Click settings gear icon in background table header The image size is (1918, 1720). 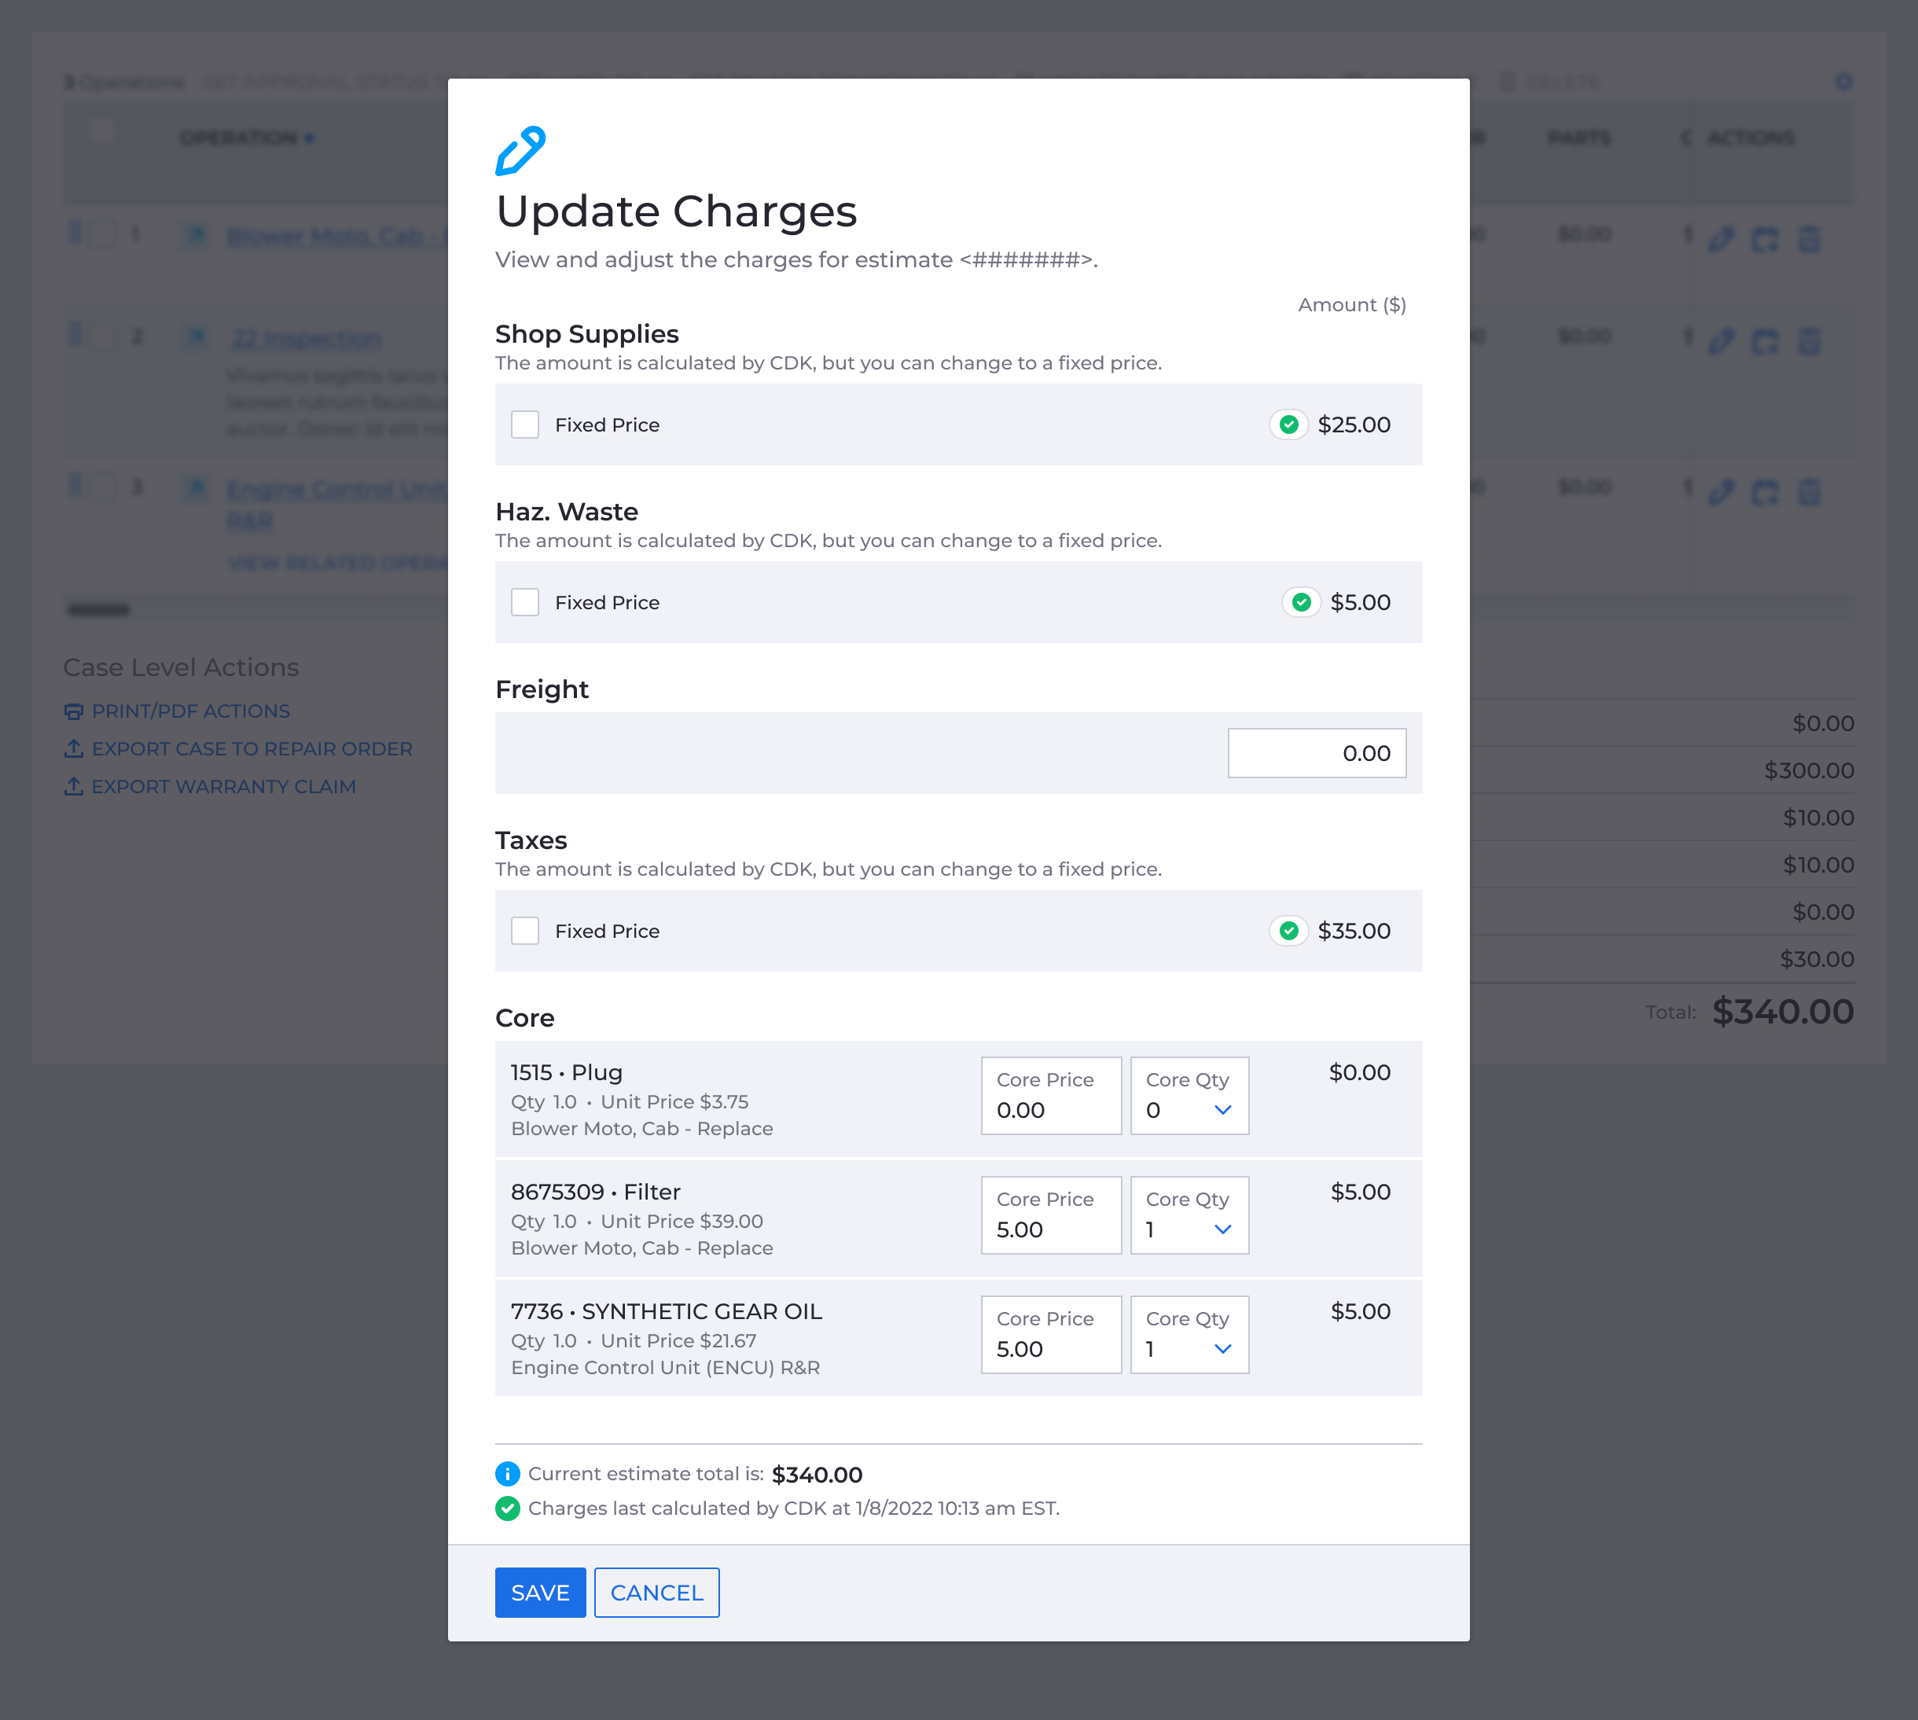tap(1844, 83)
